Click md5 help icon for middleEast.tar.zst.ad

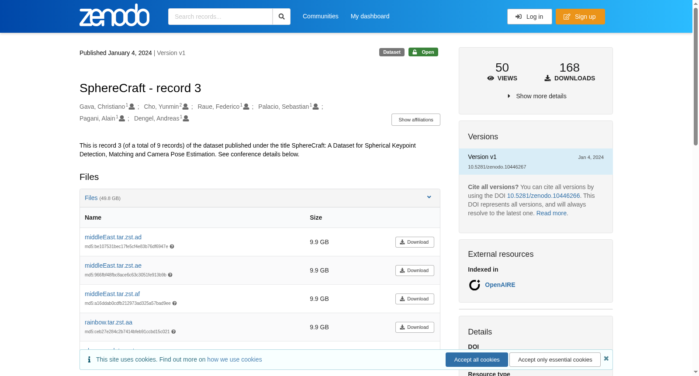pos(172,247)
